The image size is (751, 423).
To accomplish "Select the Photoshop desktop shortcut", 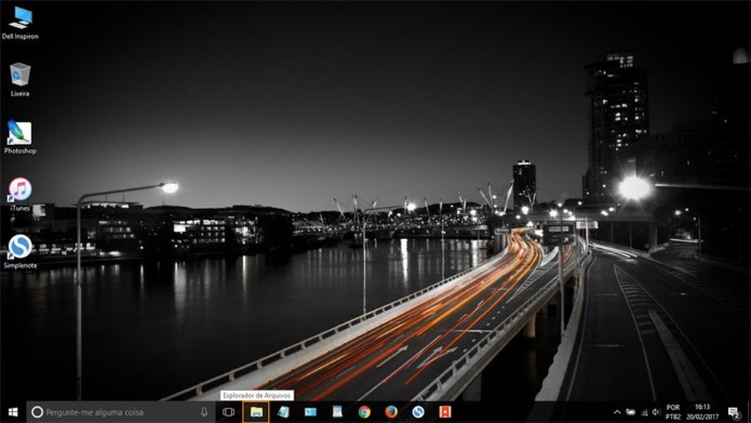I will pyautogui.click(x=20, y=137).
